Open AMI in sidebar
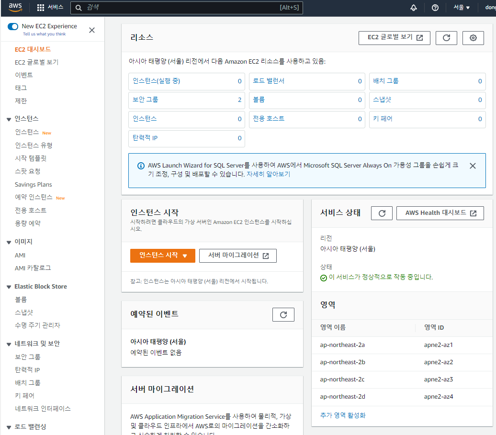496x435 pixels. pos(20,256)
